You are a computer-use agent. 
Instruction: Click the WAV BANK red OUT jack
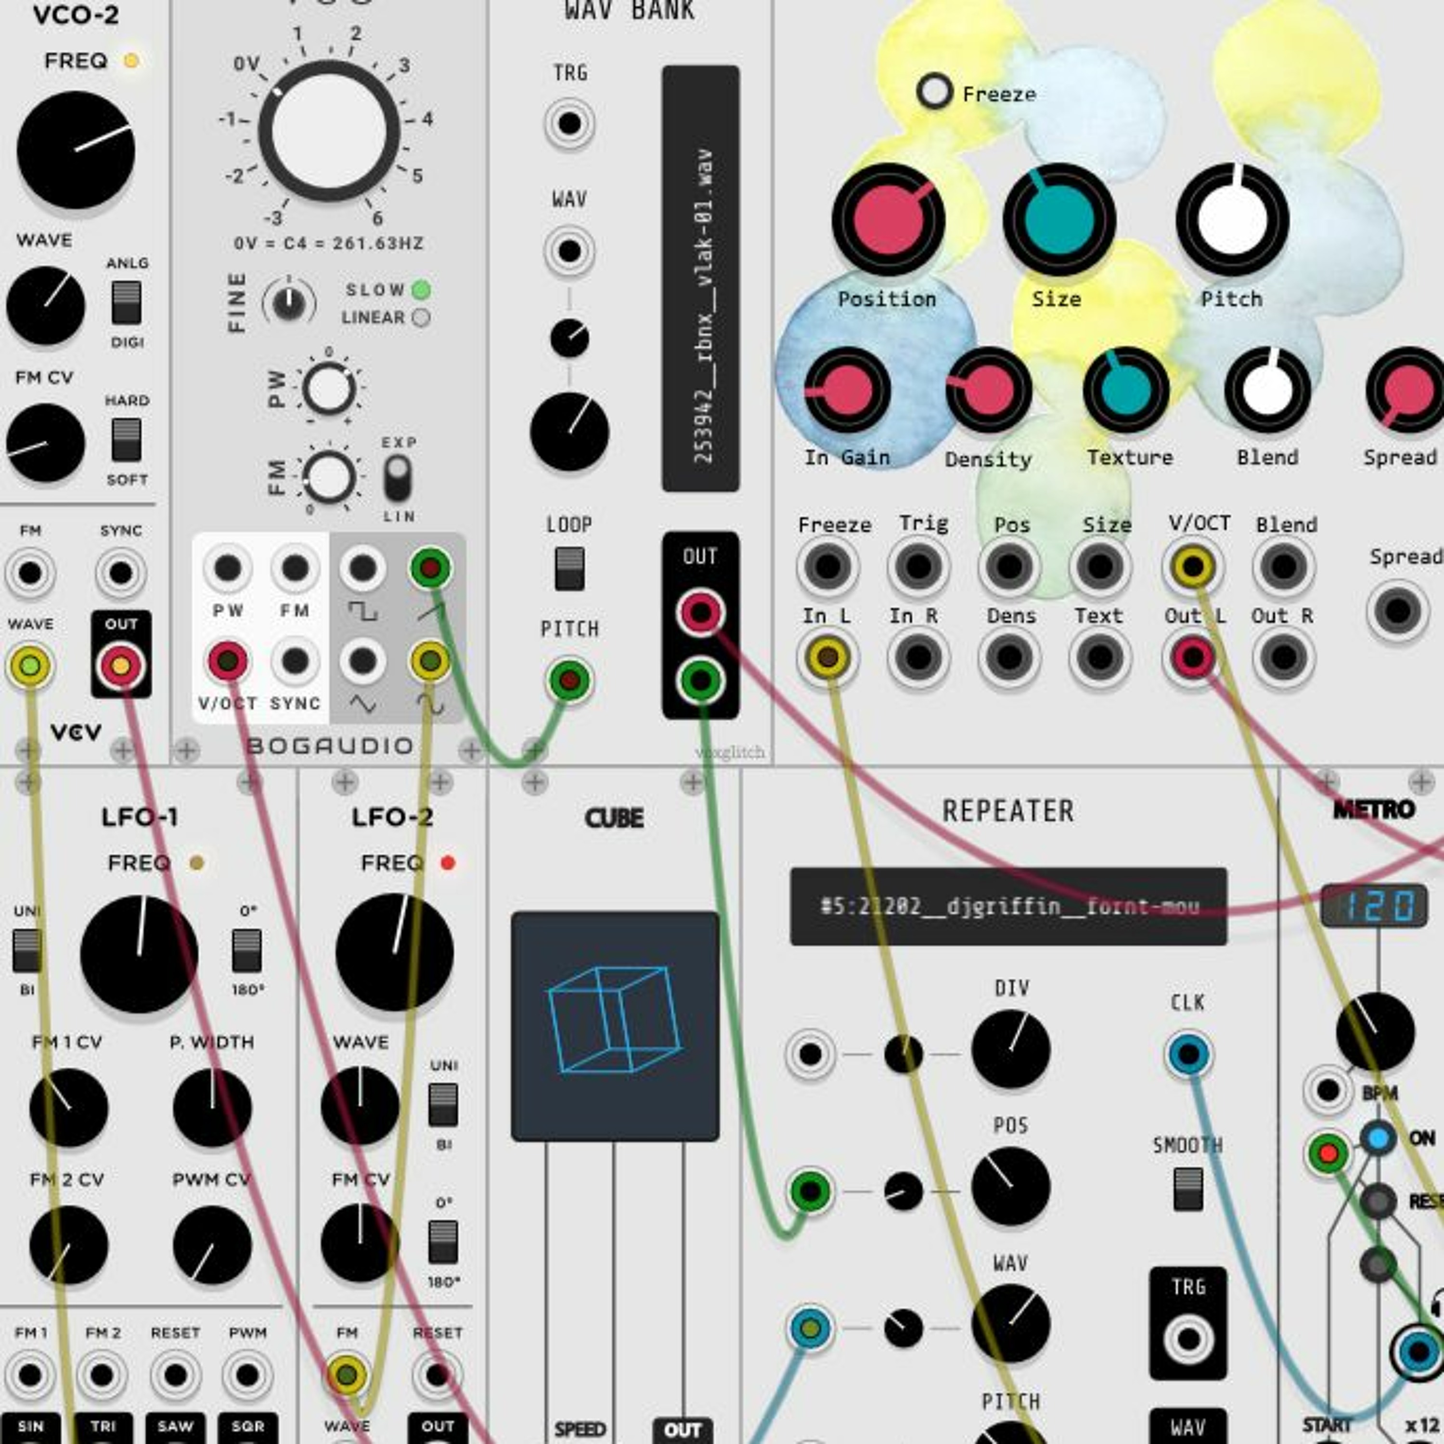click(x=700, y=613)
